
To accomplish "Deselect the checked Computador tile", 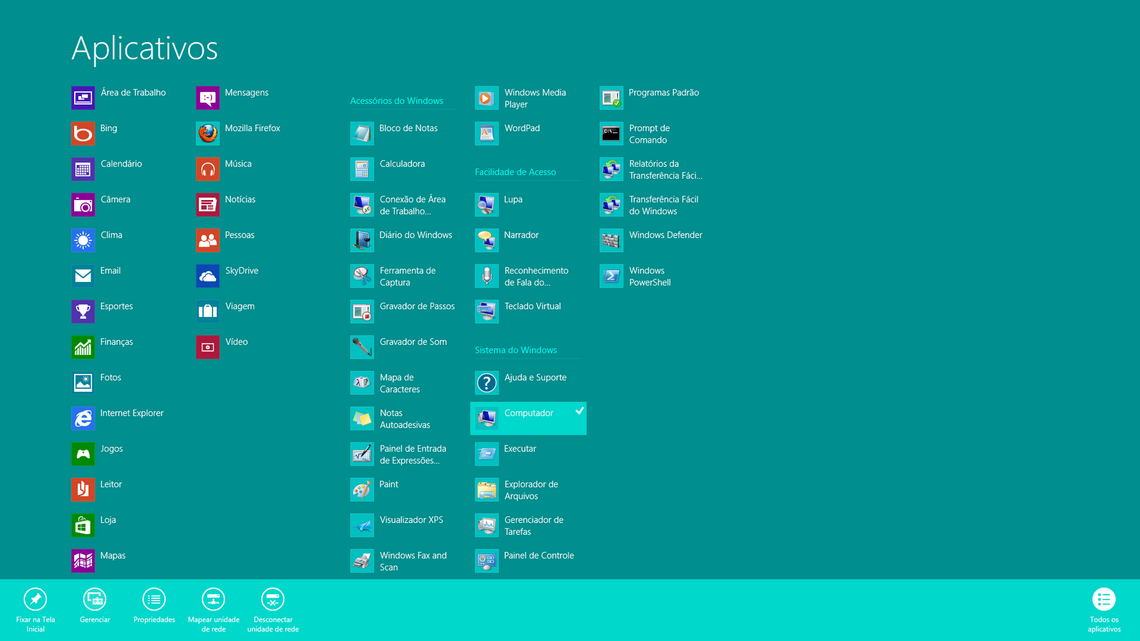I will [x=528, y=418].
